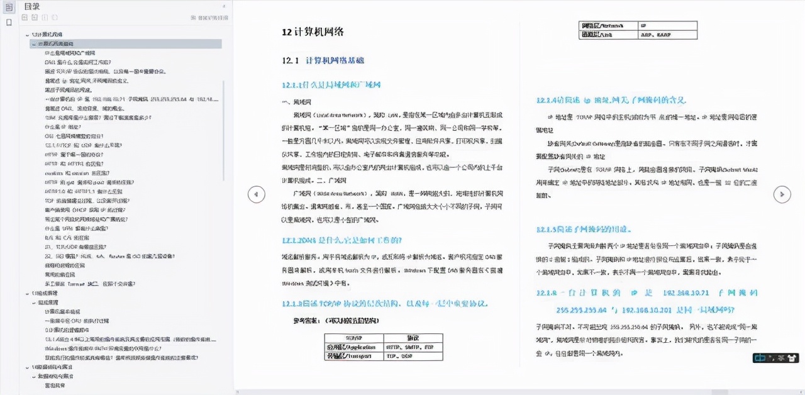Collapse the 12 计算机网络 chapter in outline

(27, 34)
